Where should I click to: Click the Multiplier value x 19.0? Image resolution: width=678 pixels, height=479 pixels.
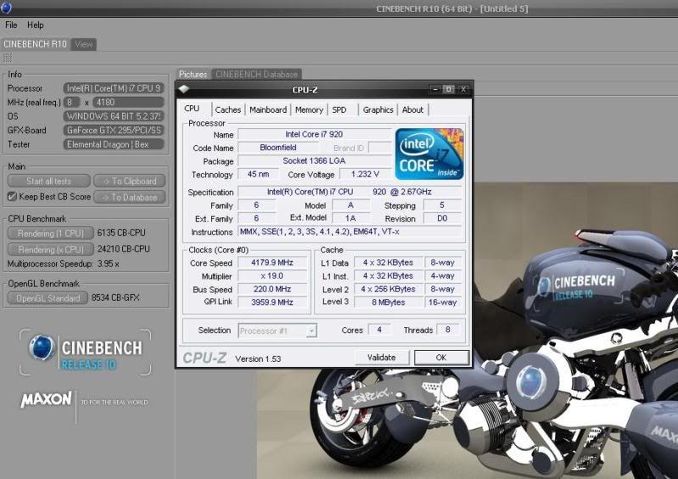(x=272, y=276)
